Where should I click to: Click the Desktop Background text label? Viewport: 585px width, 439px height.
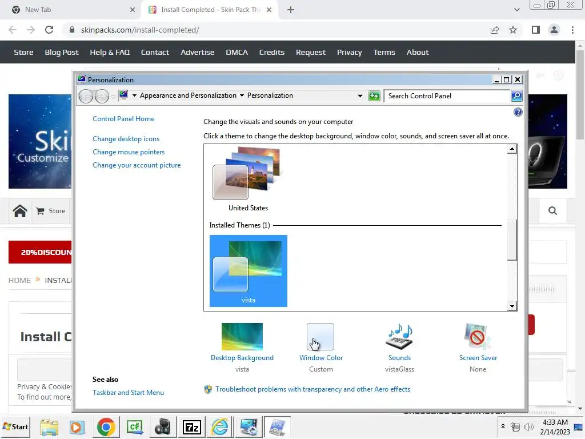pos(242,358)
